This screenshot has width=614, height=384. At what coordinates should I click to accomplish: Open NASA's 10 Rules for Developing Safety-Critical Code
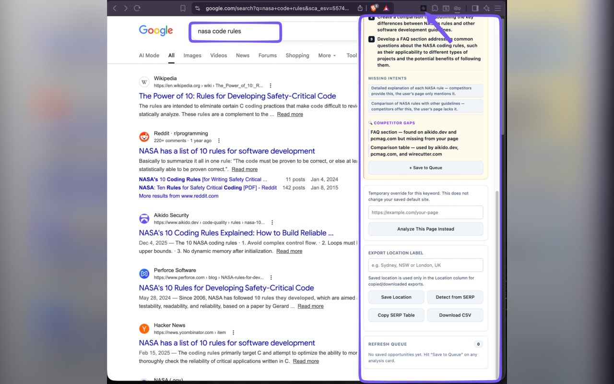pos(226,288)
